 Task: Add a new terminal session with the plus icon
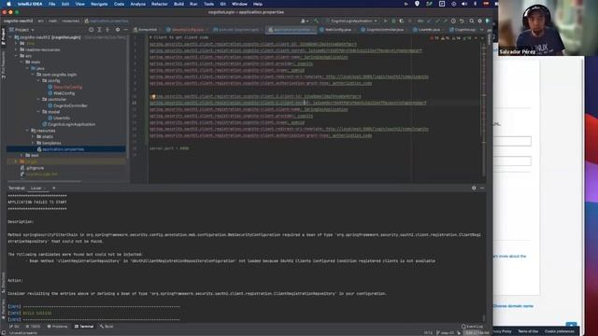pyautogui.click(x=54, y=189)
